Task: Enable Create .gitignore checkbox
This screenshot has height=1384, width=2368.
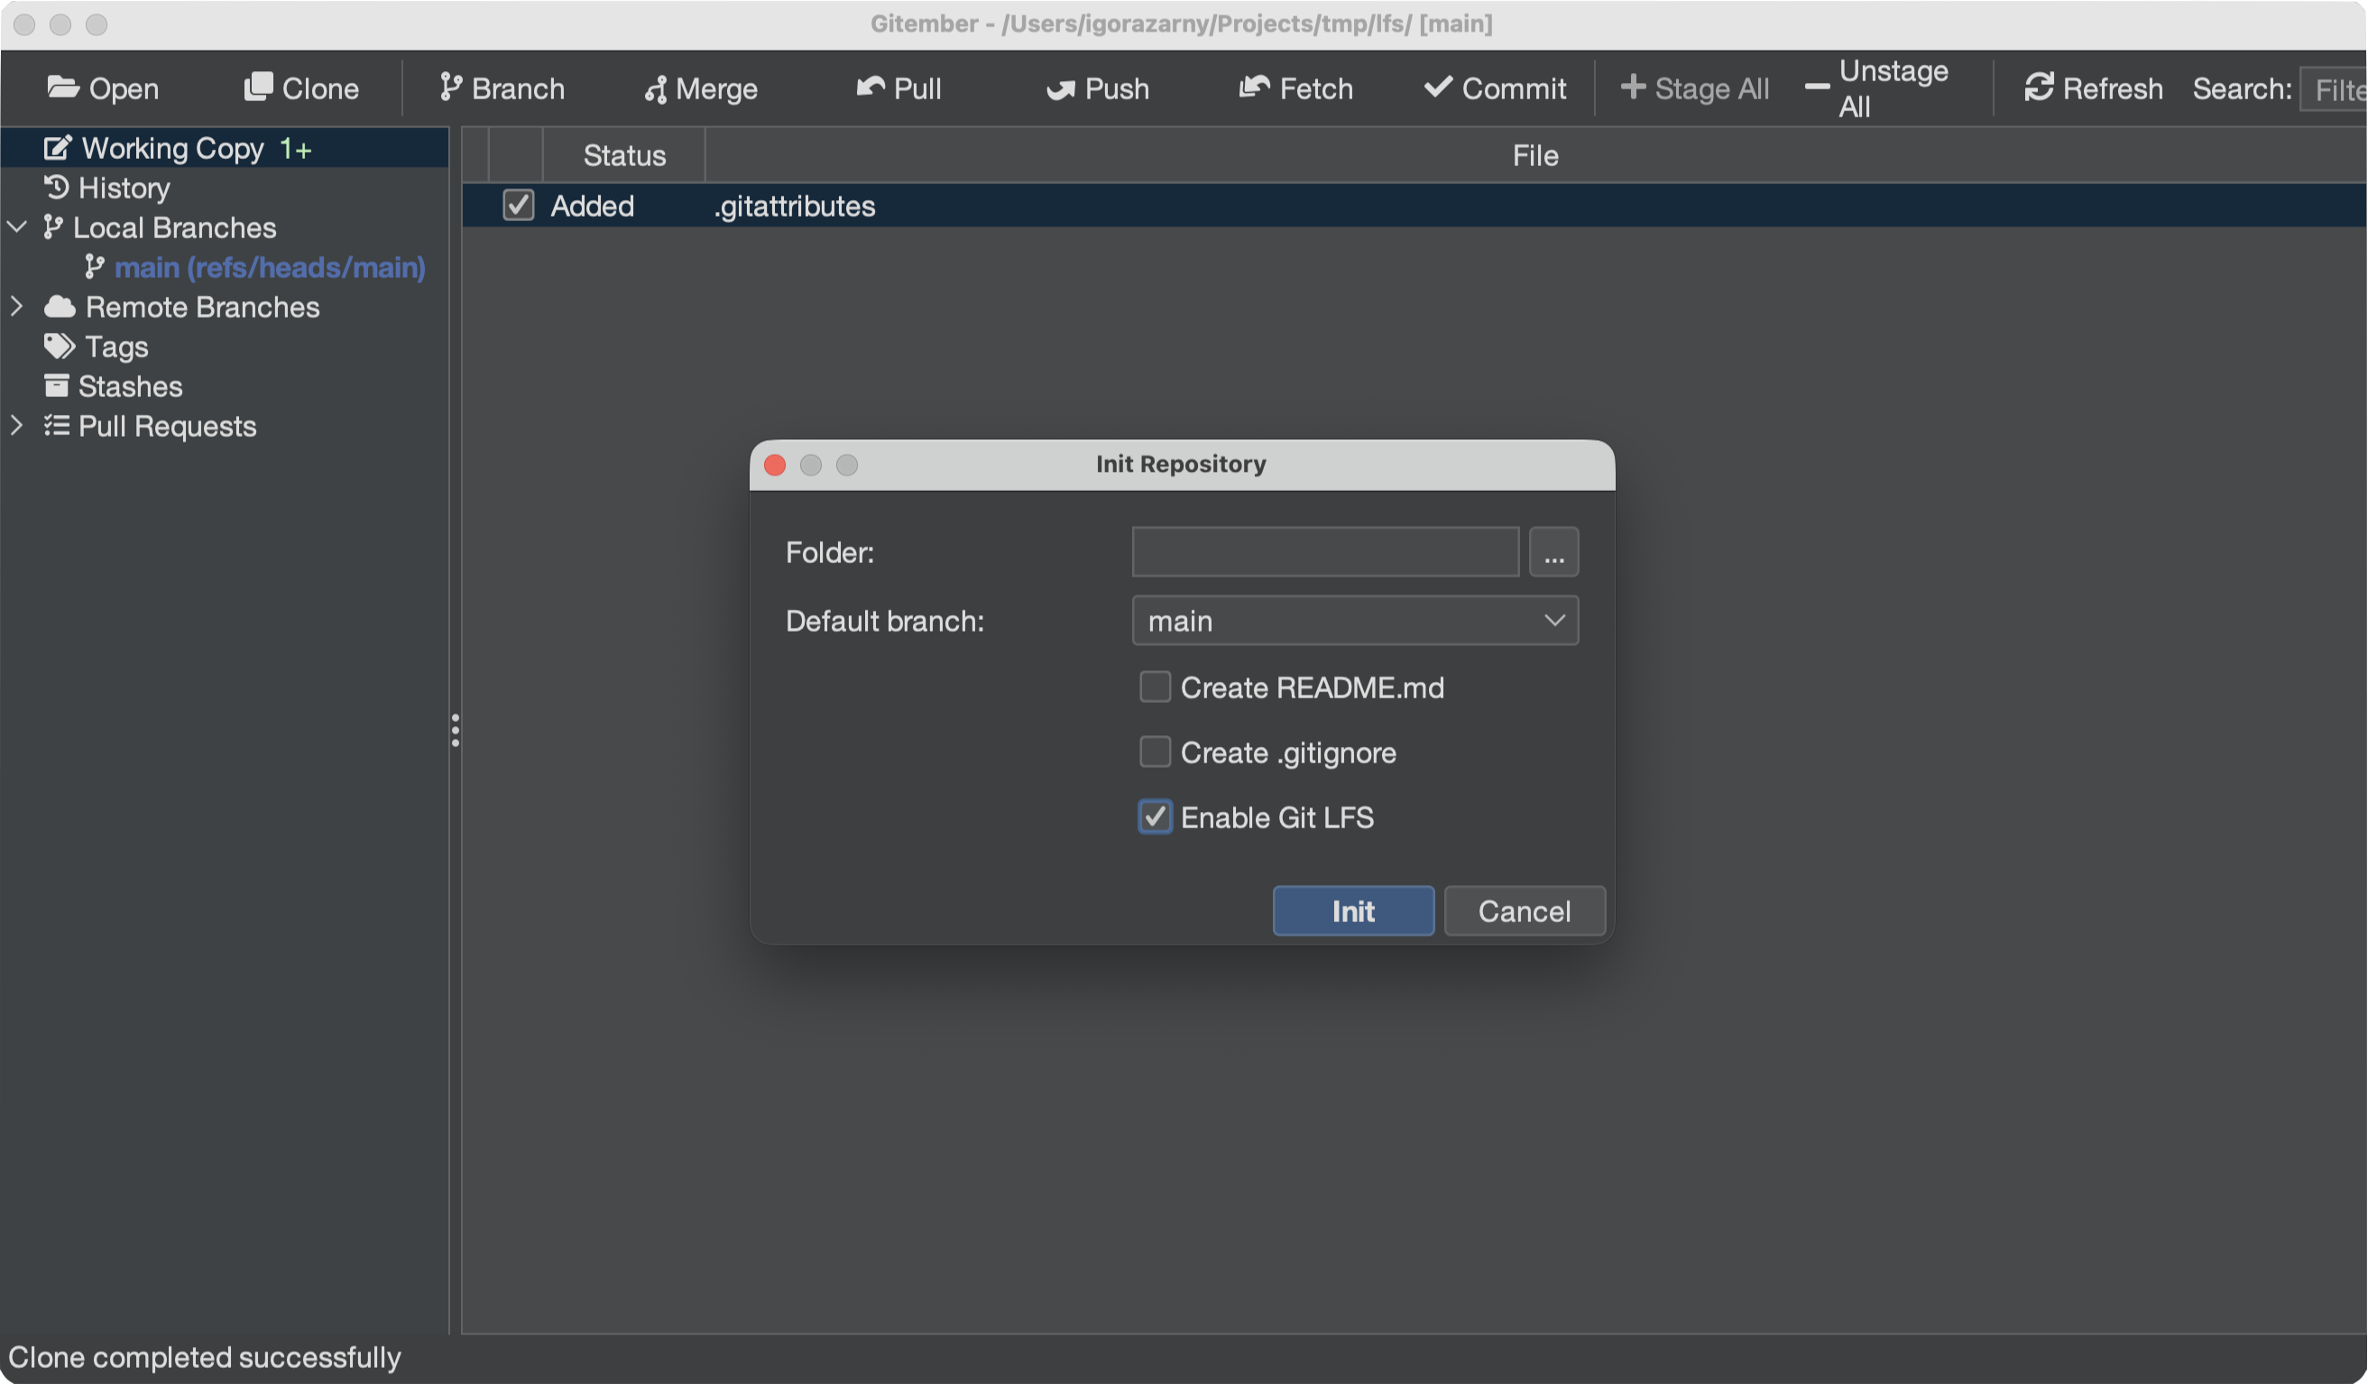Action: [1155, 752]
